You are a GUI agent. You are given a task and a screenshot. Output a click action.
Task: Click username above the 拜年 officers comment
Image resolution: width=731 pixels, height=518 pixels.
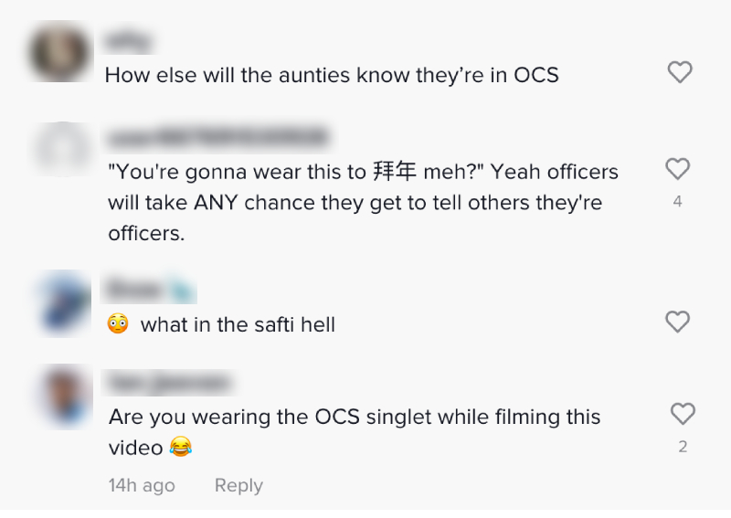pyautogui.click(x=217, y=138)
